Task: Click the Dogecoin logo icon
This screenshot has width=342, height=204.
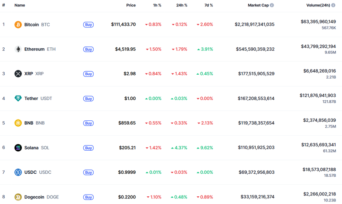Action: [x=18, y=197]
